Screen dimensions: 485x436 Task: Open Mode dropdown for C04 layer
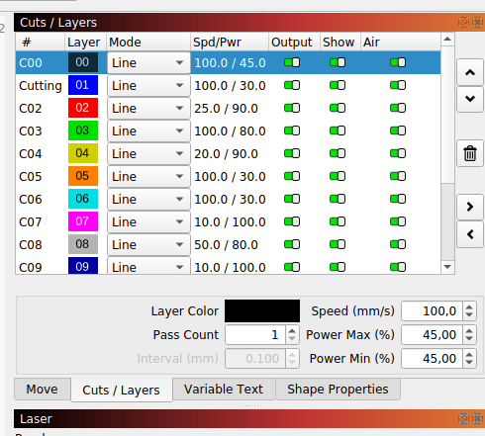point(148,153)
